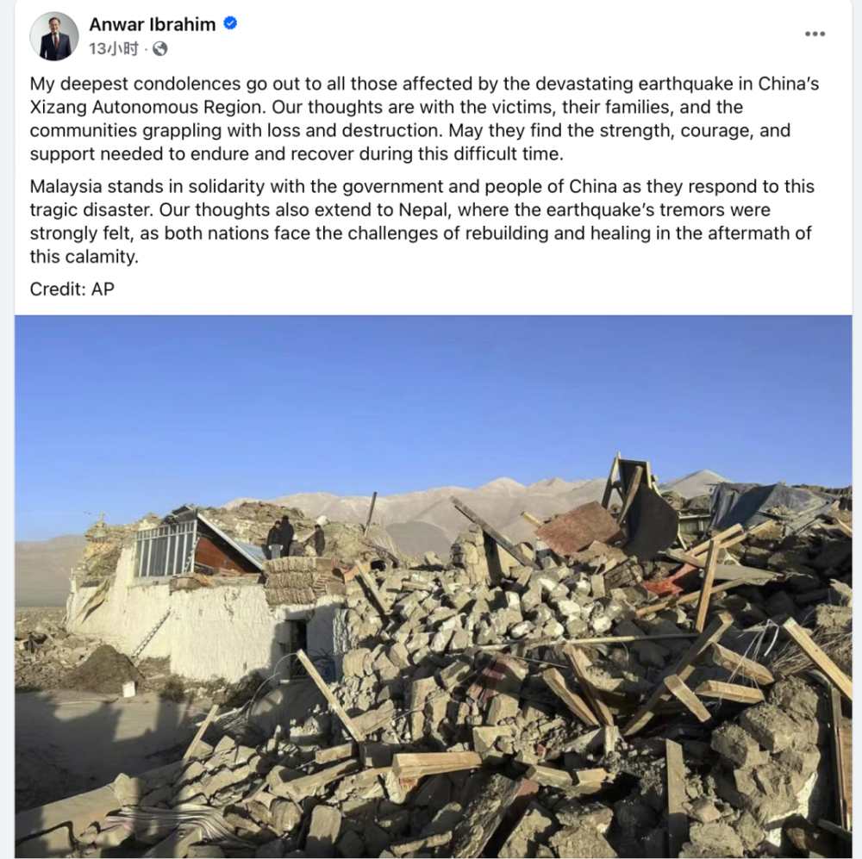The height and width of the screenshot is (859, 862).
Task: Click the paragraph starting Malaysia stands in solidarity
Action: [422, 221]
